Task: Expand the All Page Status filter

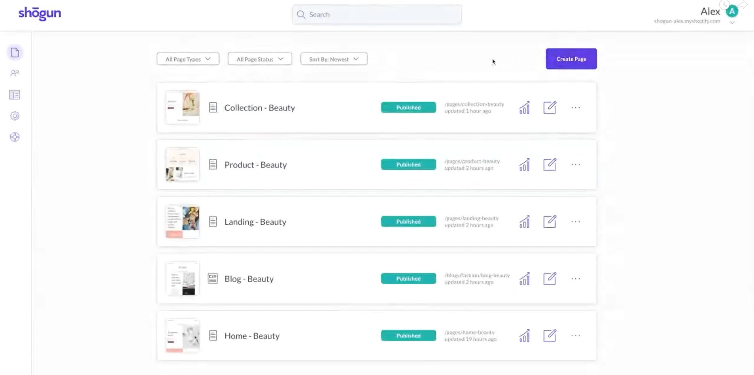Action: point(260,59)
